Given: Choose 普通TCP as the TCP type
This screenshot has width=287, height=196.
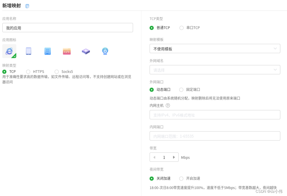Looking at the screenshot, I should click(152, 28).
